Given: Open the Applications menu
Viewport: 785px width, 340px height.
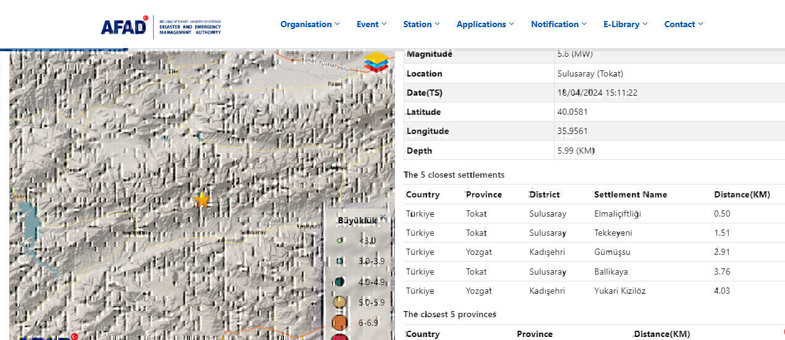Looking at the screenshot, I should pyautogui.click(x=485, y=25).
